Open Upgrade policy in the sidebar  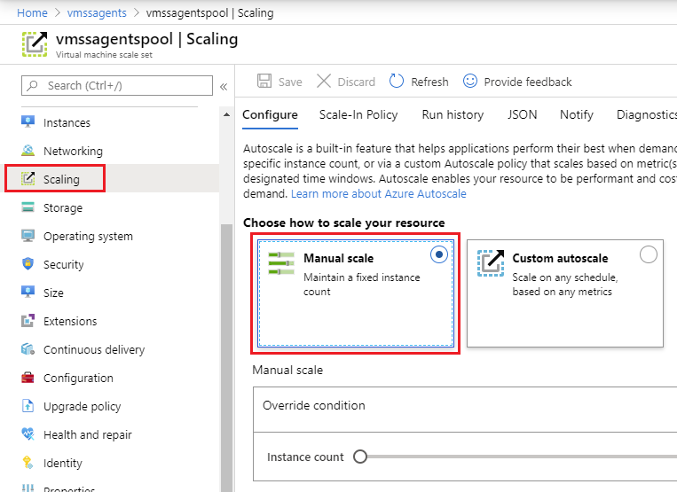coord(82,407)
